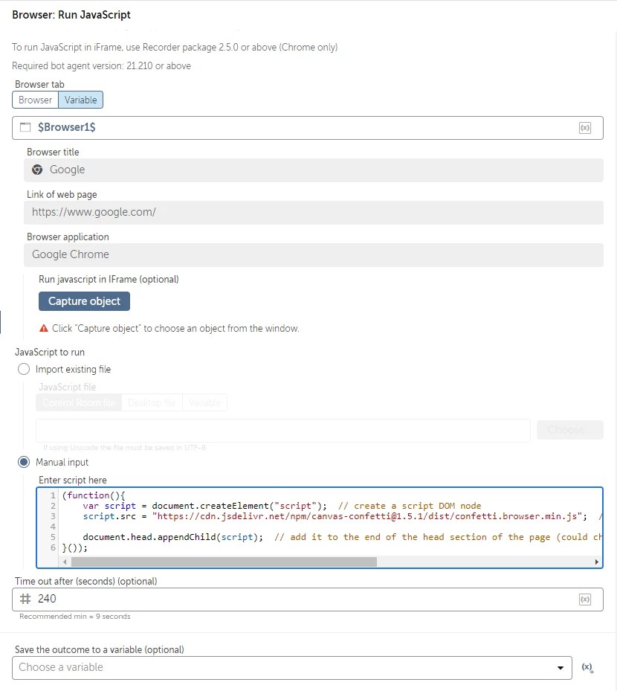This screenshot has width=617, height=691.
Task: Click the number (#) icon in Time out field
Action: [x=25, y=599]
